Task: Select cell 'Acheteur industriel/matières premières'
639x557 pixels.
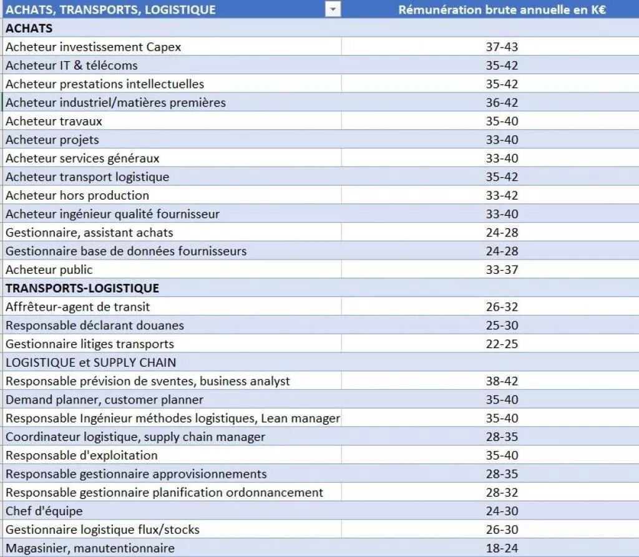Action: [x=172, y=102]
